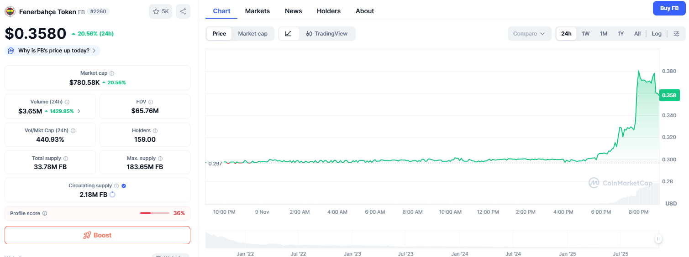Image resolution: width=689 pixels, height=257 pixels.
Task: Click the Boost button
Action: (x=97, y=235)
